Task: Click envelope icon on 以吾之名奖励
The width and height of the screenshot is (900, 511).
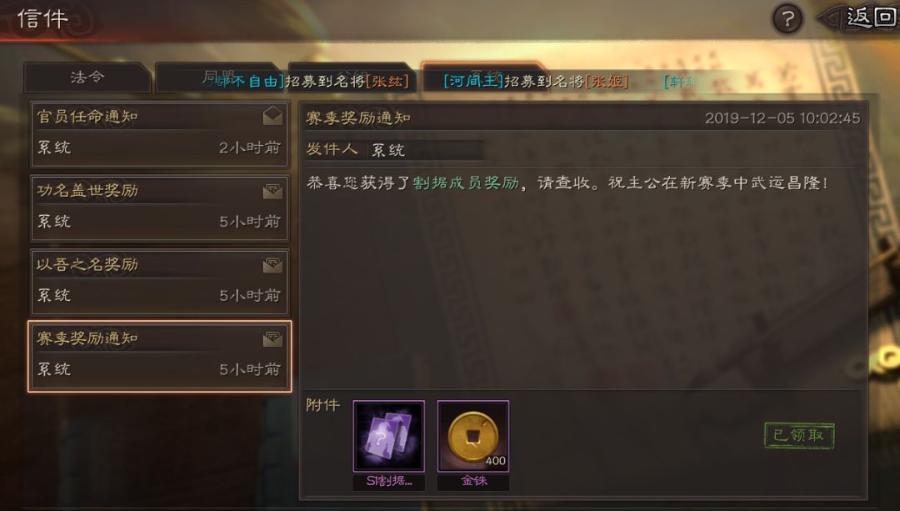Action: click(x=272, y=265)
